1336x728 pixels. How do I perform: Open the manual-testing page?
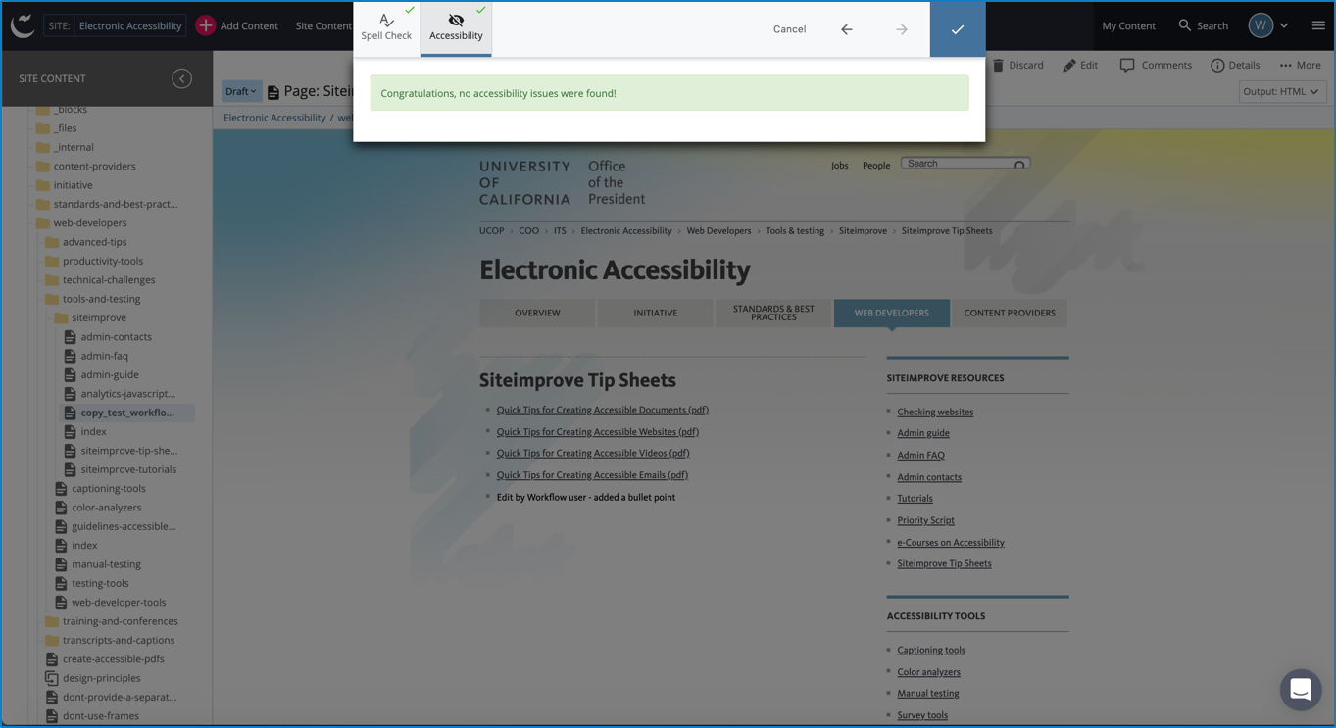coord(106,564)
